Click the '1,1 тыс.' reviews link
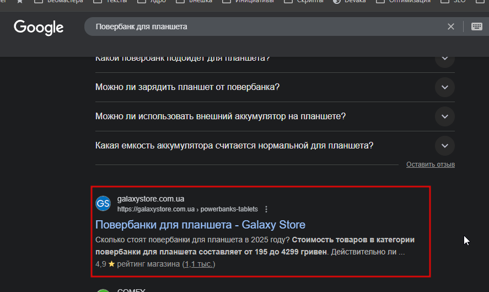 pos(198,264)
